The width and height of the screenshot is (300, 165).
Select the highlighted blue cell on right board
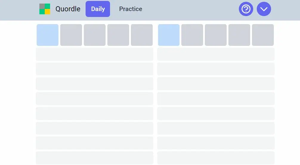tap(169, 35)
